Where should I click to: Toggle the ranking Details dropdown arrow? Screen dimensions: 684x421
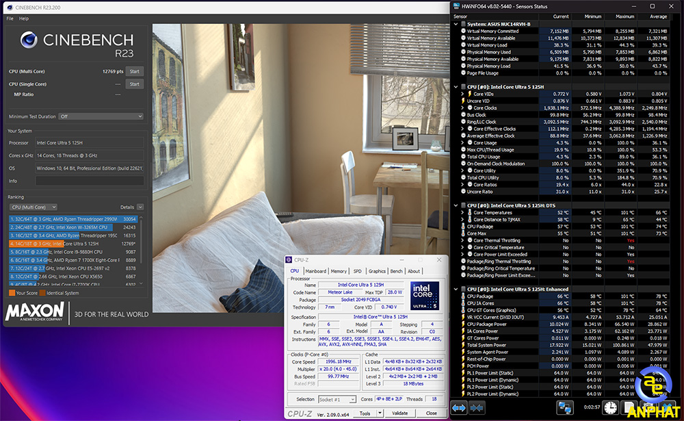(140, 207)
